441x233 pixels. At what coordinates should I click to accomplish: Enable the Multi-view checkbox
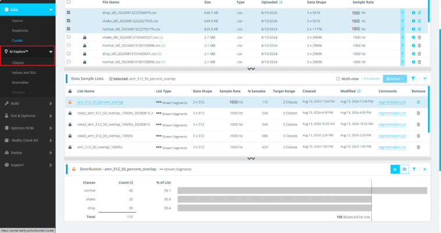(x=338, y=79)
